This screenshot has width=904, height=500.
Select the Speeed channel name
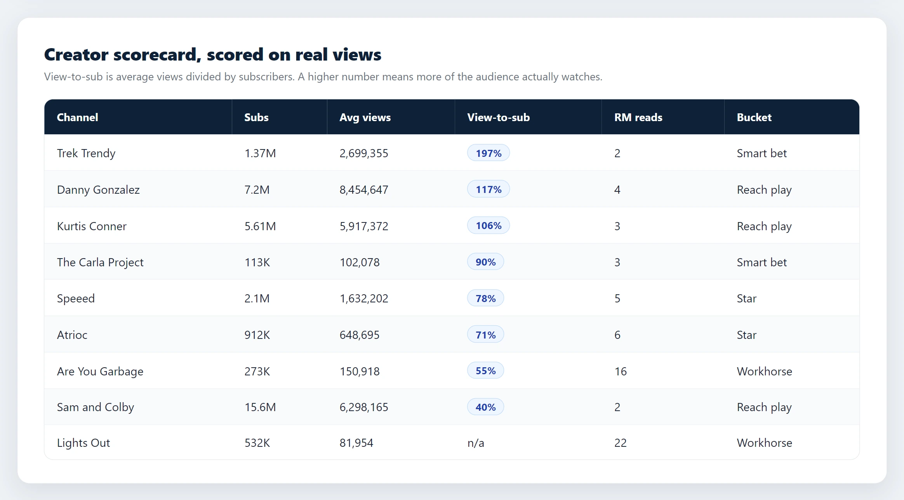click(x=76, y=299)
